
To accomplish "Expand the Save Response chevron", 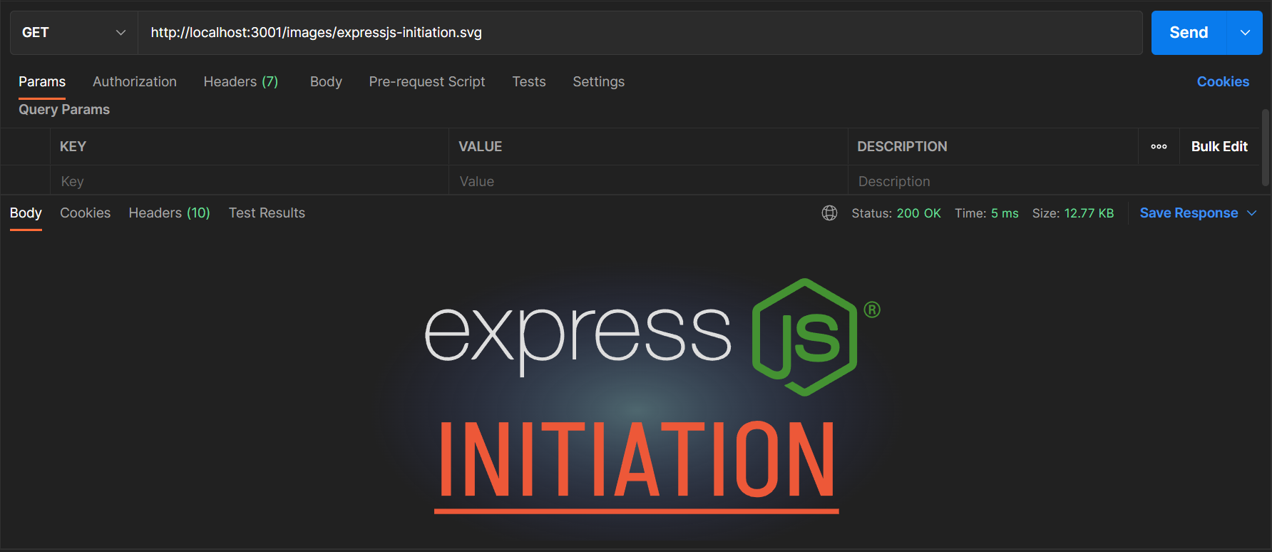I will [x=1252, y=213].
